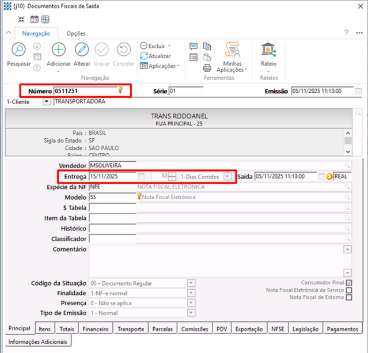Go to the Informações Adicionais tab
The width and height of the screenshot is (368, 353).
pos(37,341)
